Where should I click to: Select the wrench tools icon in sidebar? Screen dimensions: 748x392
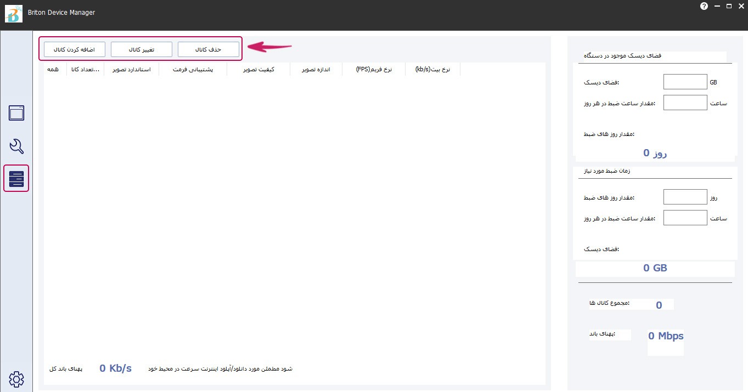click(x=16, y=146)
